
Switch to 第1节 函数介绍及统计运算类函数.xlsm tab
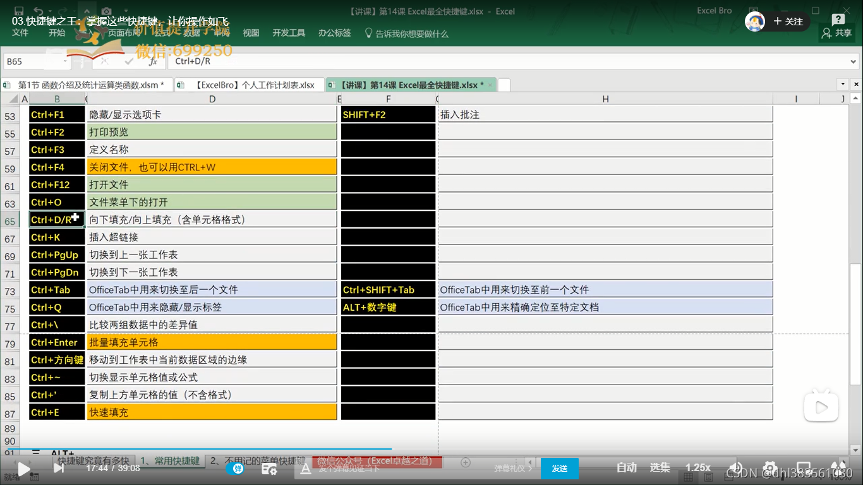(x=87, y=85)
